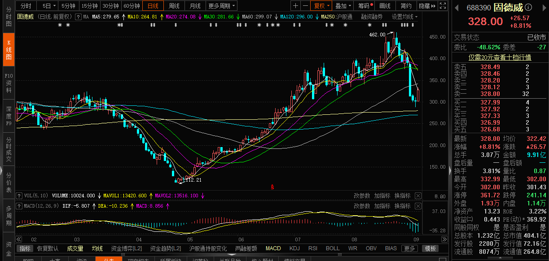Zoom in chart with plus icon
Screen dimensions: 549x261
(x=295, y=6)
